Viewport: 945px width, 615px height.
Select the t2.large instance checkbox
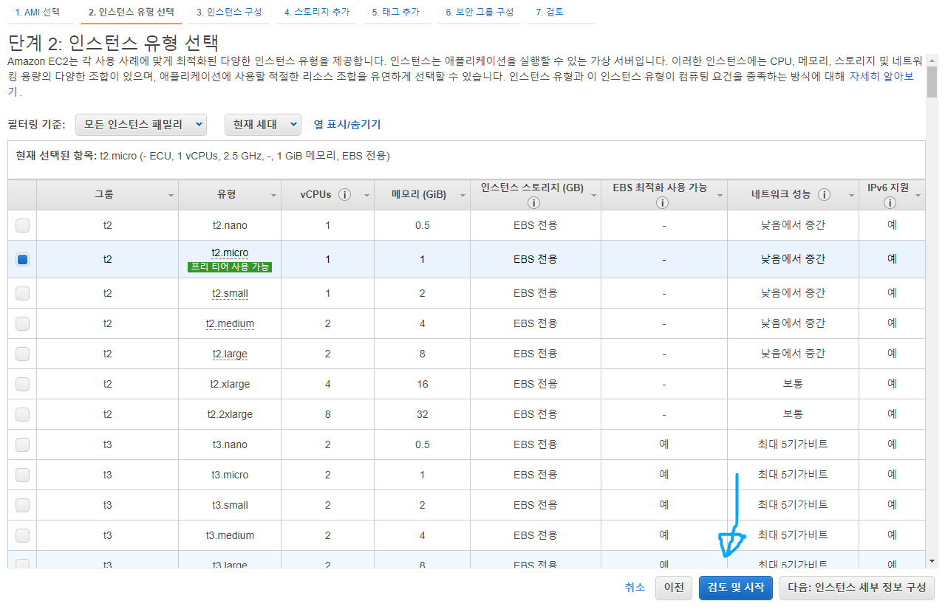coord(22,354)
